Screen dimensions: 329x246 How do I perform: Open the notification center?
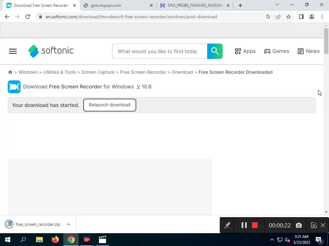pos(319,240)
